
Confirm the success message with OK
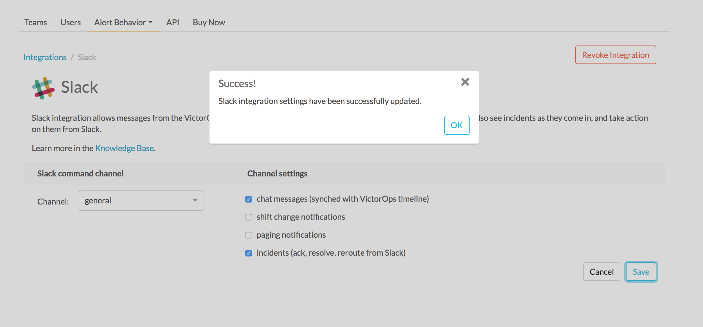(457, 125)
